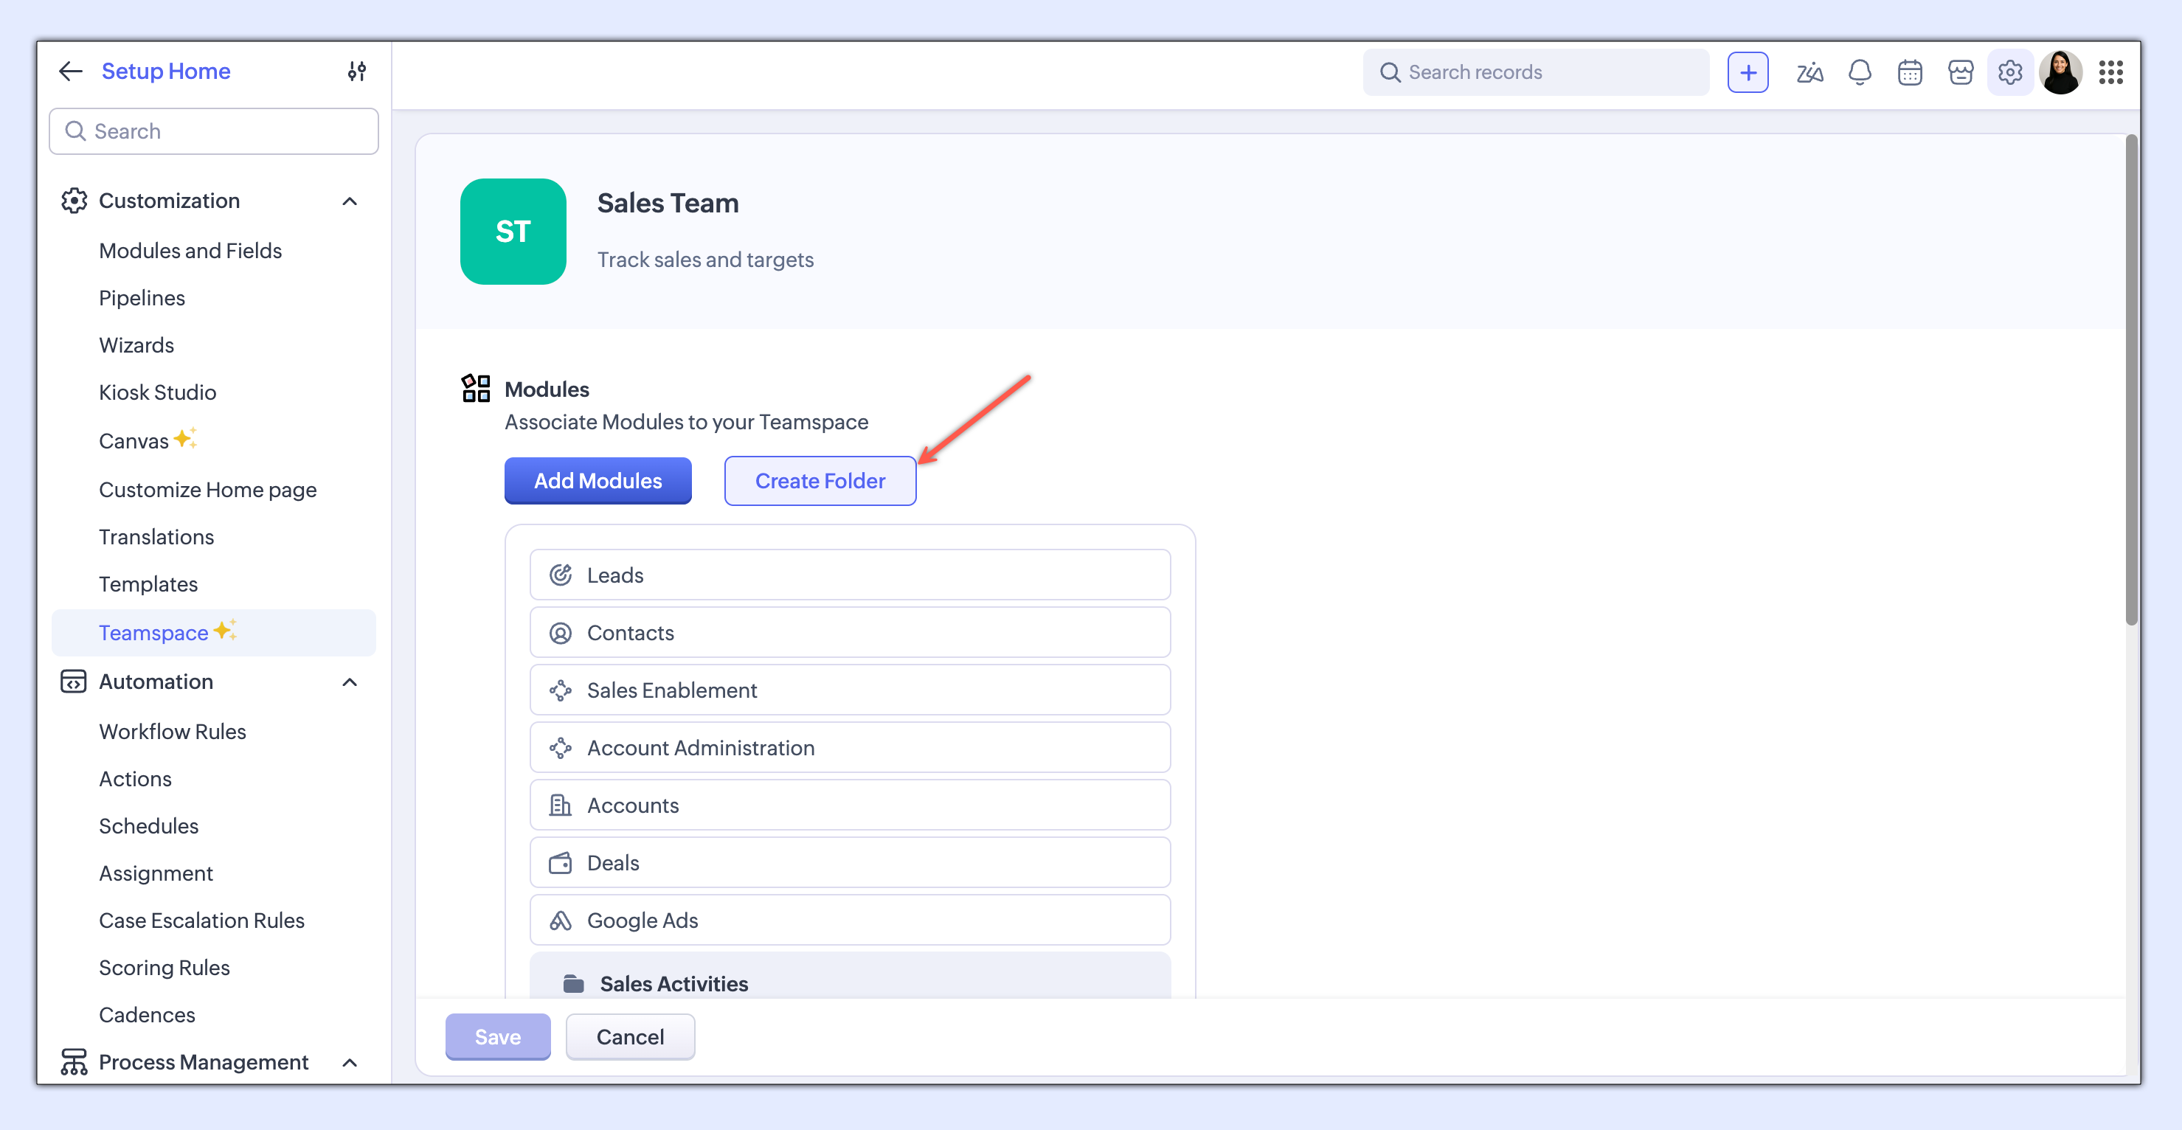Open the Zia assistant icon
The width and height of the screenshot is (2182, 1130).
[x=1809, y=73]
